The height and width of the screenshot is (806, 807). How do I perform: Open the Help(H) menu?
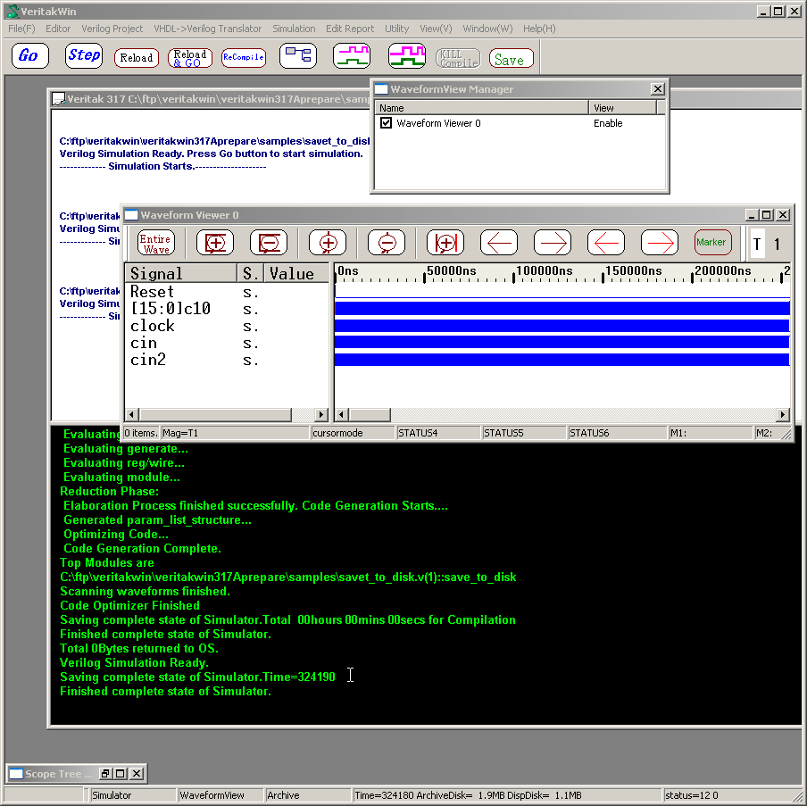tap(539, 29)
